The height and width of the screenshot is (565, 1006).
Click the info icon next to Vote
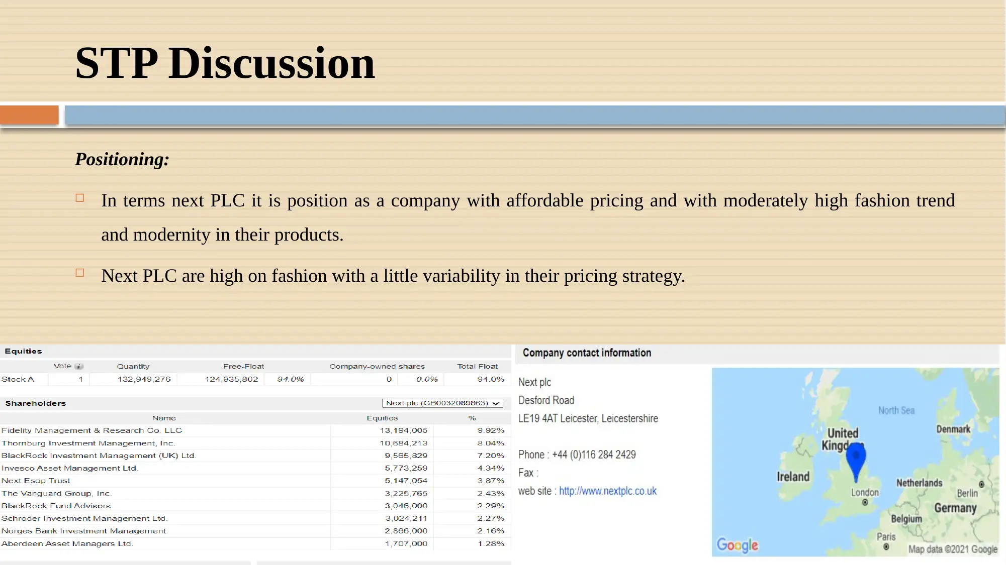click(x=79, y=367)
